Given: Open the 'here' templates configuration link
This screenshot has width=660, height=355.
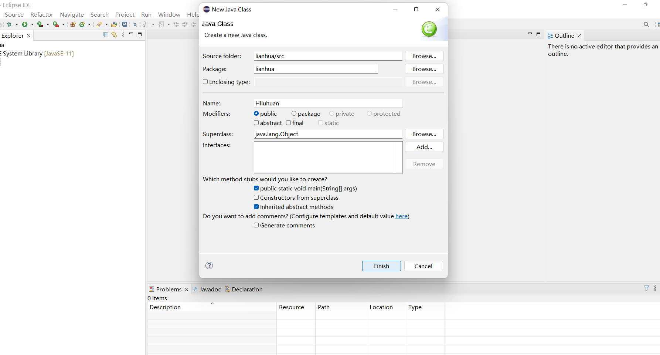Looking at the screenshot, I should (x=401, y=216).
